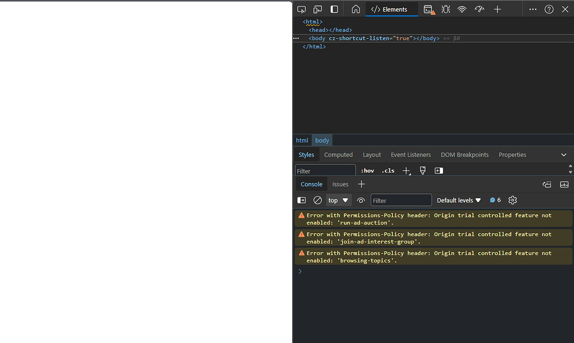Expand more Styles pane tabs chevron
Viewport: 574px width, 343px height.
tap(564, 155)
